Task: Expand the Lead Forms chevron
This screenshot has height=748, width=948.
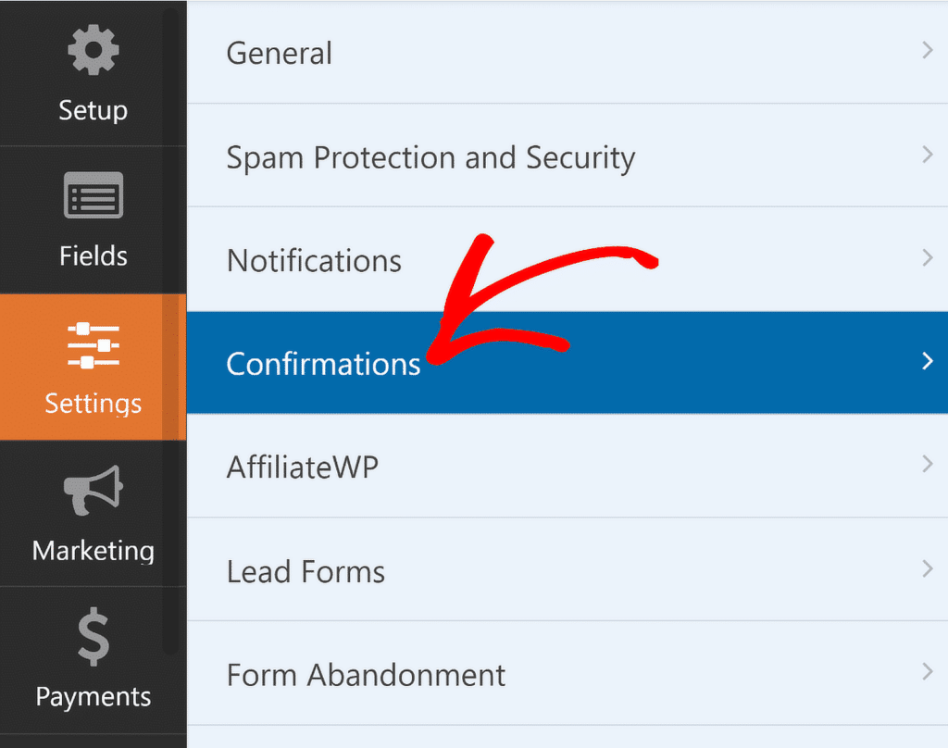Action: point(929,570)
